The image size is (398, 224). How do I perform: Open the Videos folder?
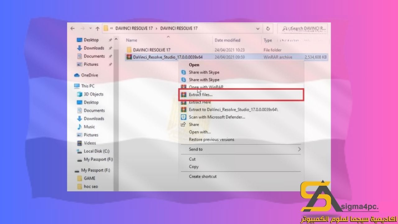point(90,143)
